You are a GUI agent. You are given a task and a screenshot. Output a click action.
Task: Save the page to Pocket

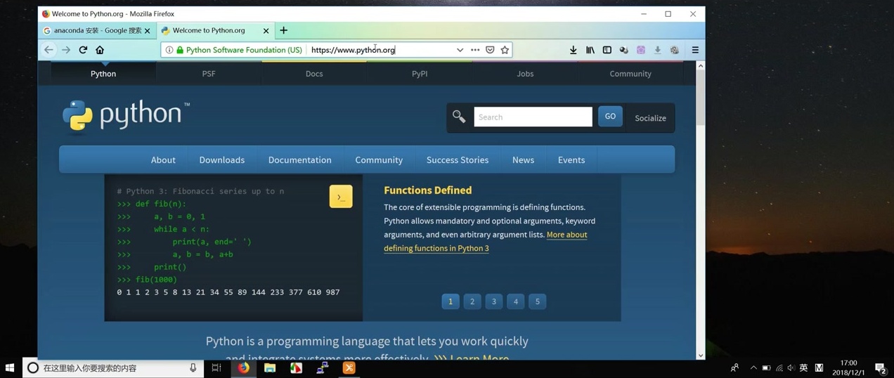pos(490,50)
